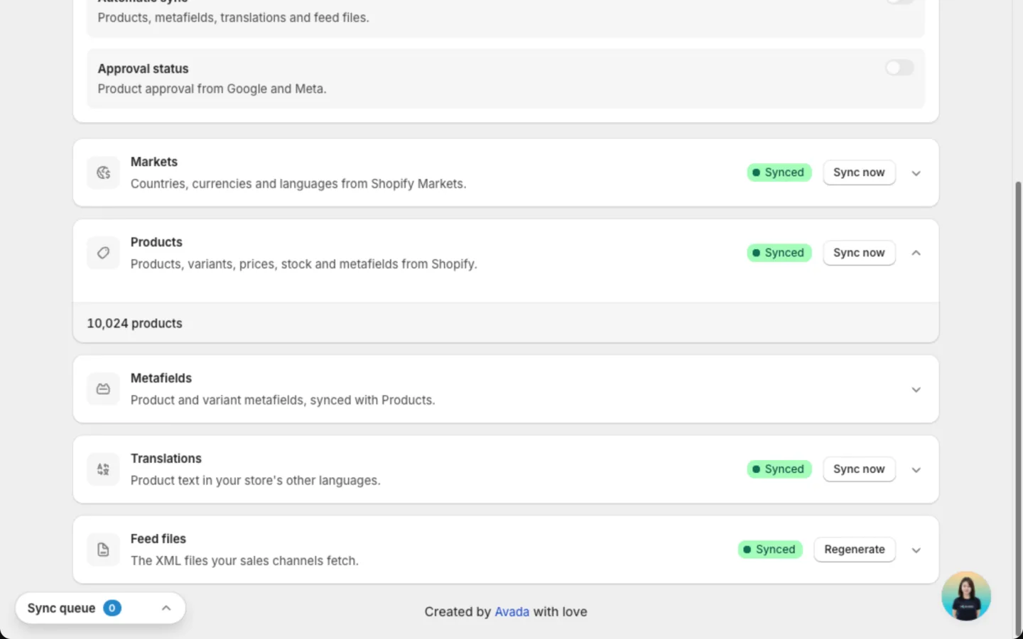The height and width of the screenshot is (639, 1023).
Task: Expand the Metafields section chevron
Action: (916, 390)
